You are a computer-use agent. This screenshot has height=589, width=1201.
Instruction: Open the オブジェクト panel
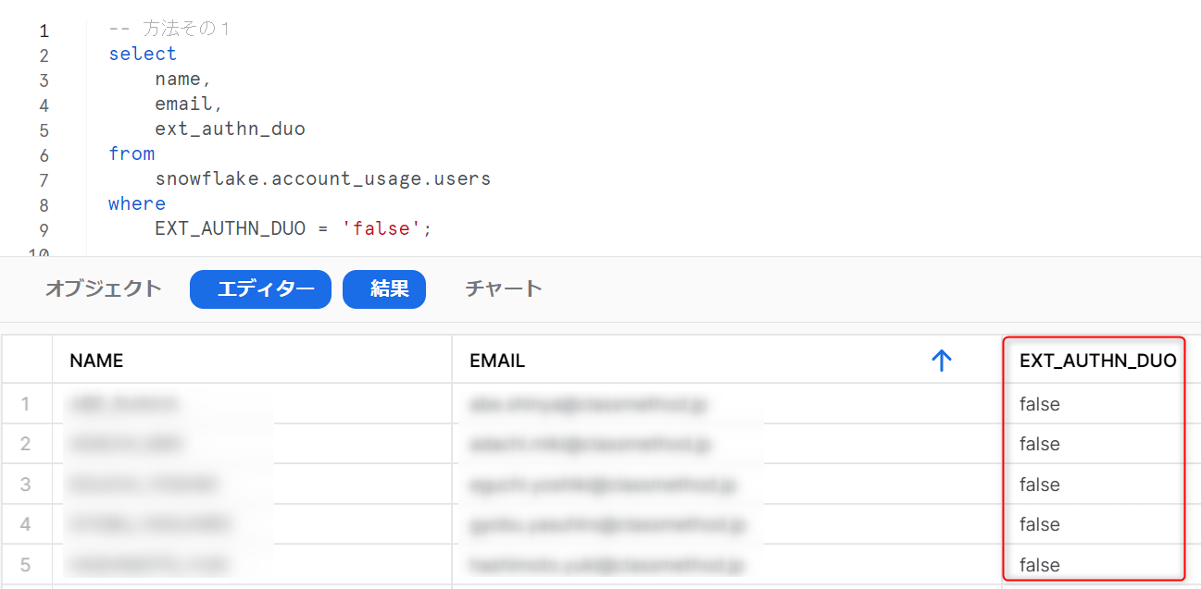(x=102, y=288)
